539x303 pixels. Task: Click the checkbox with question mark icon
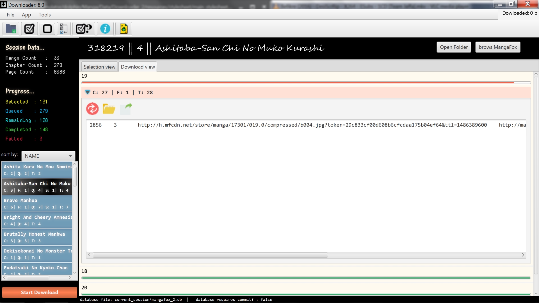point(84,29)
